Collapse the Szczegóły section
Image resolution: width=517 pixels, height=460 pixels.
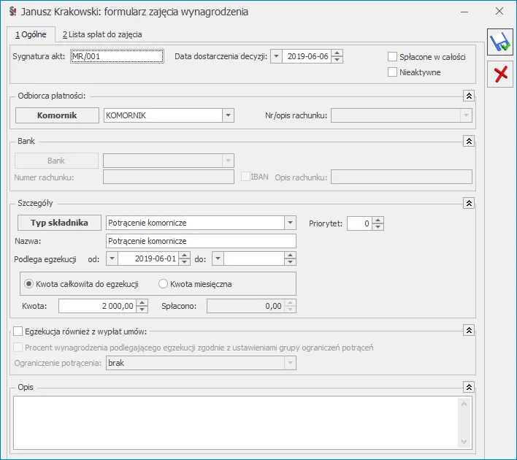point(469,203)
